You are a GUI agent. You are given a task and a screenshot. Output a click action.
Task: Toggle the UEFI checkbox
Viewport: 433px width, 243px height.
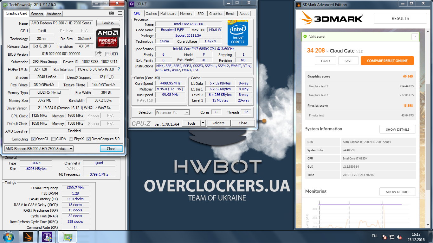107,54
